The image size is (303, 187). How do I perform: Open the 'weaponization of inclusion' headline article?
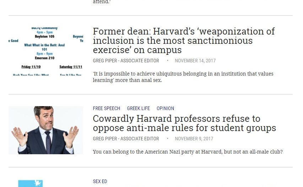click(184, 41)
